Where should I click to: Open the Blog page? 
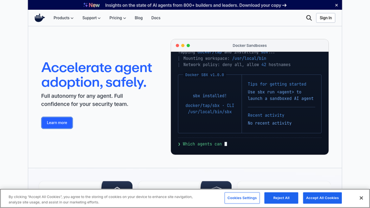(139, 18)
